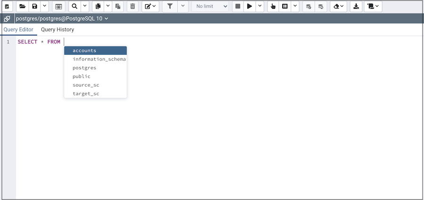424x200 pixels.
Task: Click the Find magnifying glass icon
Action: [x=74, y=7]
